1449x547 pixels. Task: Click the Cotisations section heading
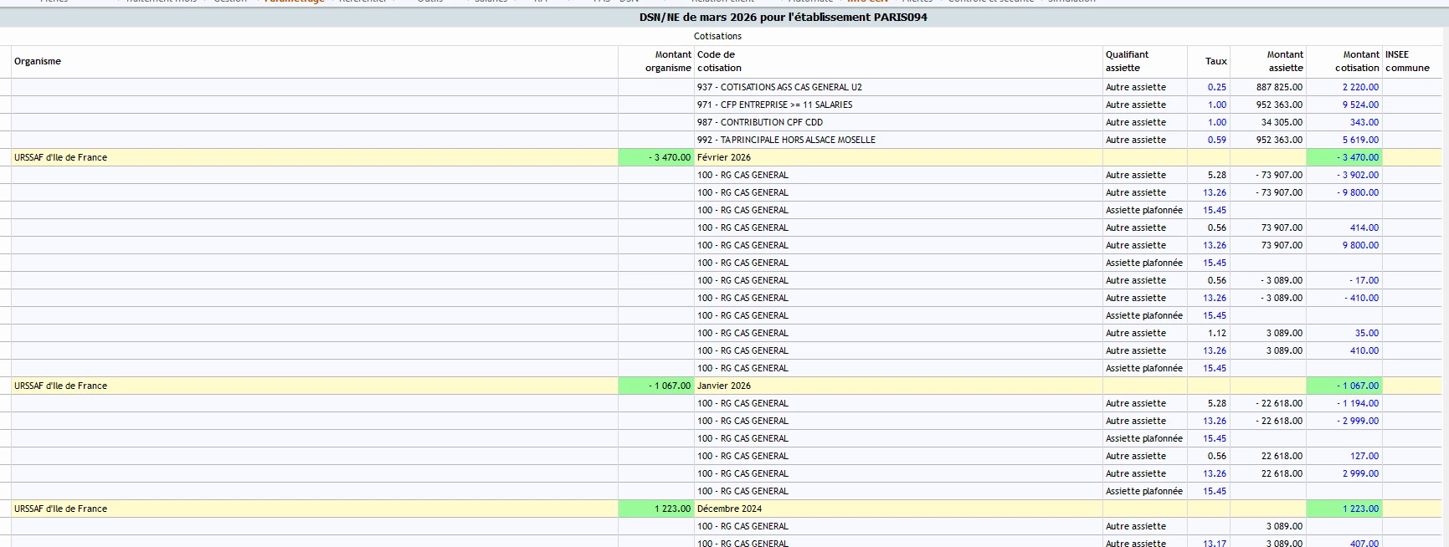tap(717, 36)
